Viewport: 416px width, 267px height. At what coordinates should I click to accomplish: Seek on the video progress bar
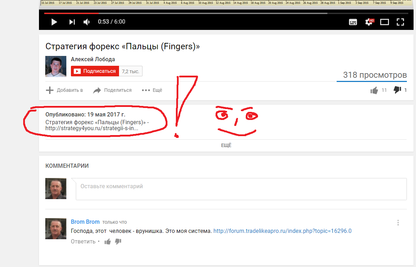tap(226, 13)
